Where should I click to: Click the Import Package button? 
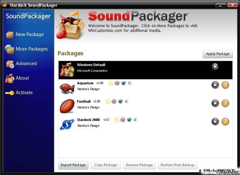(73, 165)
